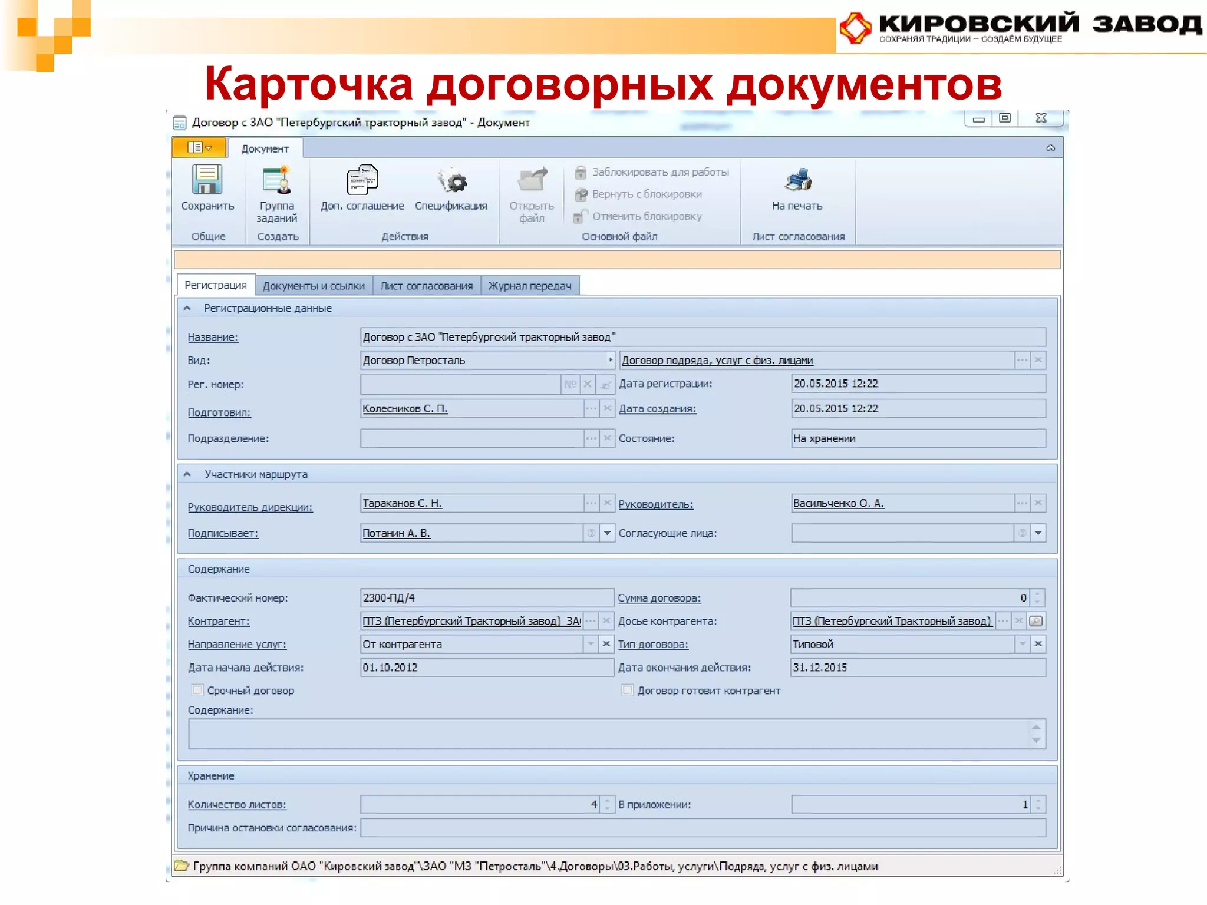
Task: Clear the Руководитель дирекции field
Action: [x=607, y=503]
